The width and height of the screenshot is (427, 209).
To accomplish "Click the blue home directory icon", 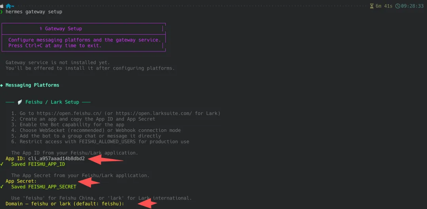I will 8,6.
